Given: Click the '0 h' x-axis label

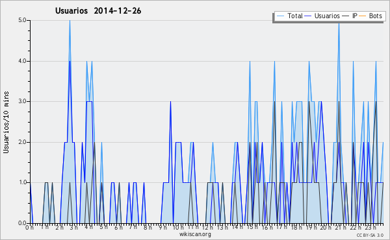Looking at the screenshot, I should click(x=30, y=228).
